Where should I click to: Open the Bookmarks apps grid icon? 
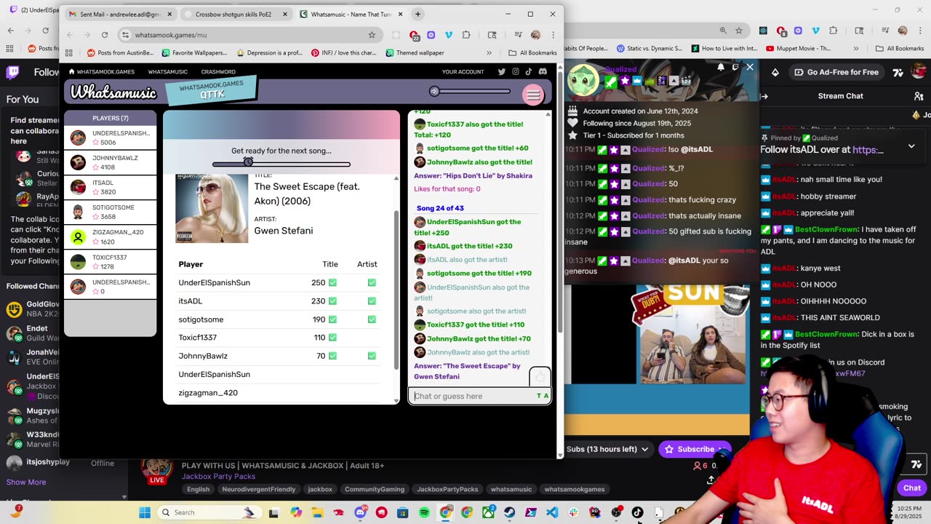pos(69,52)
